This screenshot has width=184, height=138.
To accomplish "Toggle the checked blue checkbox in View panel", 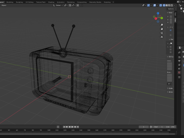I will [171, 30].
